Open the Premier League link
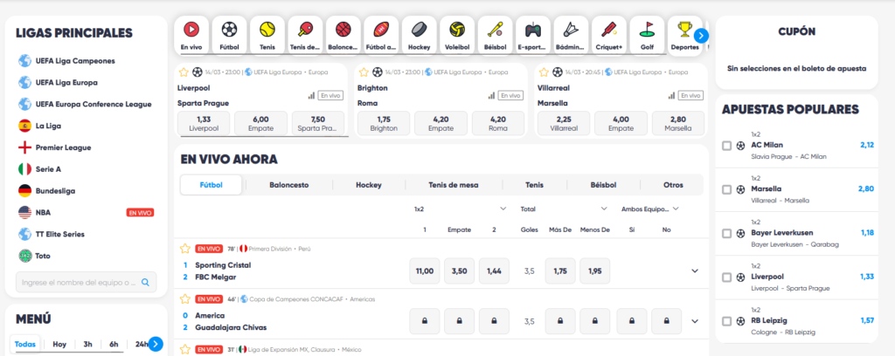Image resolution: width=895 pixels, height=356 pixels. click(x=63, y=147)
